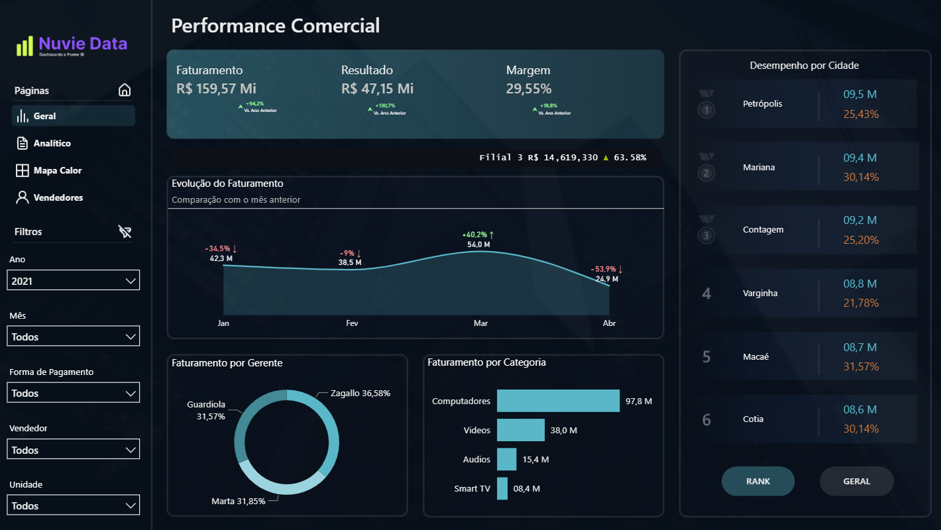Navigate to the Vendedores page
The image size is (941, 530).
74,197
